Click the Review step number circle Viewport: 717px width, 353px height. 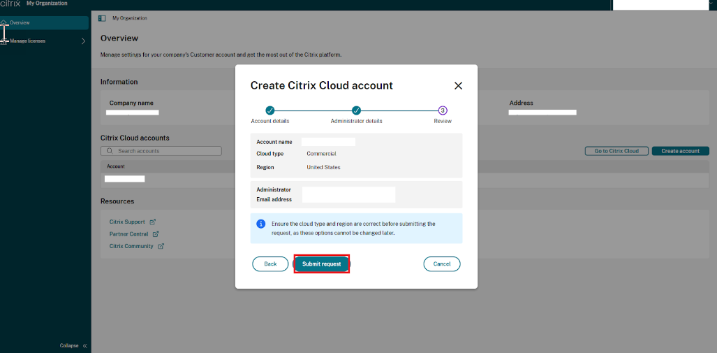(443, 110)
